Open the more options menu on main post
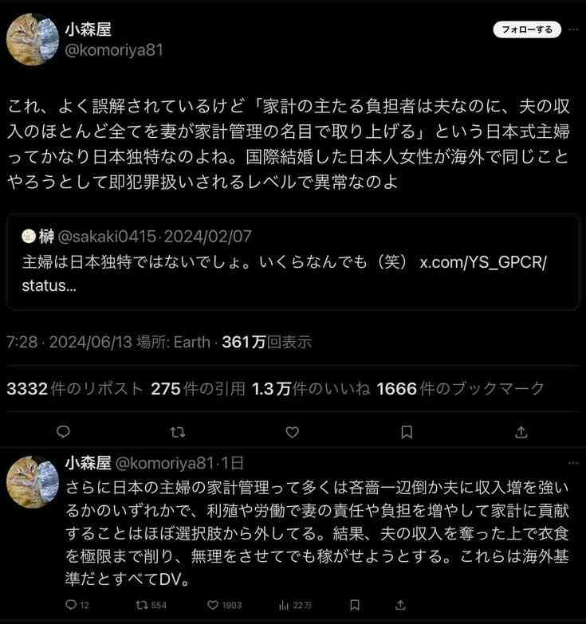The height and width of the screenshot is (624, 586). (x=574, y=29)
